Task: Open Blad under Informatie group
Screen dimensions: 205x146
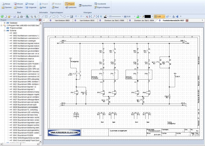Action: [42, 7]
